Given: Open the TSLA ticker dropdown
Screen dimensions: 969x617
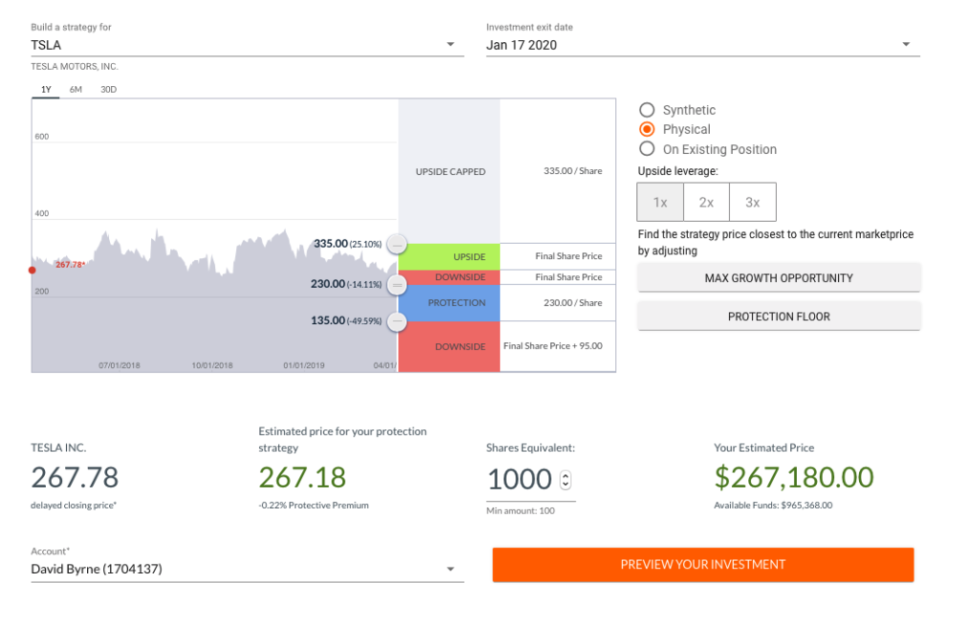Looking at the screenshot, I should pos(247,45).
